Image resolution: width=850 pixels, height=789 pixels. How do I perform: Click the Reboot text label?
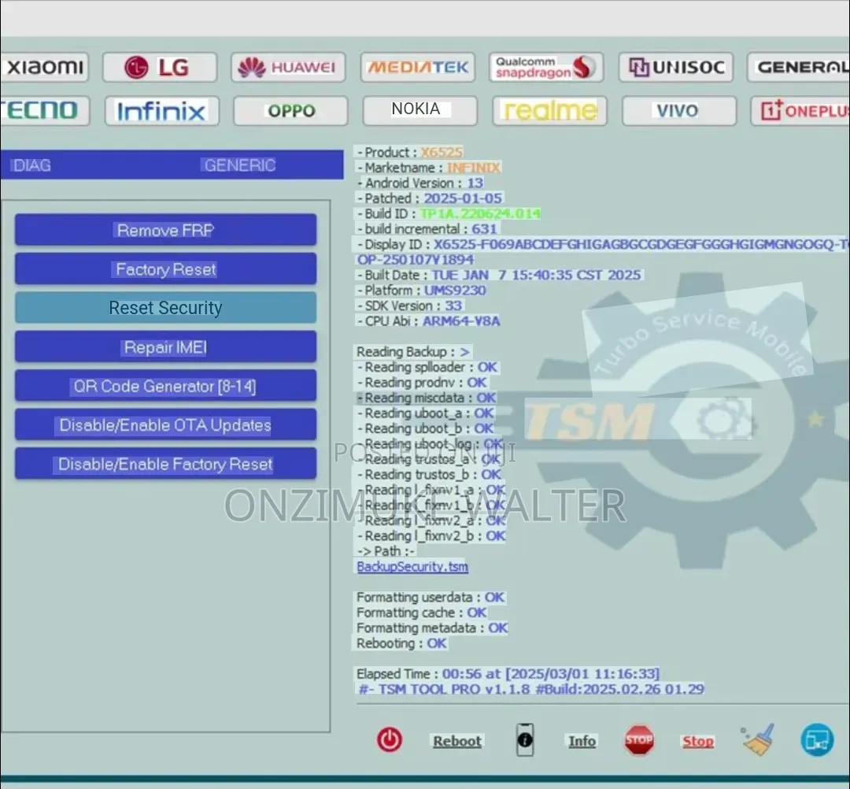[x=457, y=741]
